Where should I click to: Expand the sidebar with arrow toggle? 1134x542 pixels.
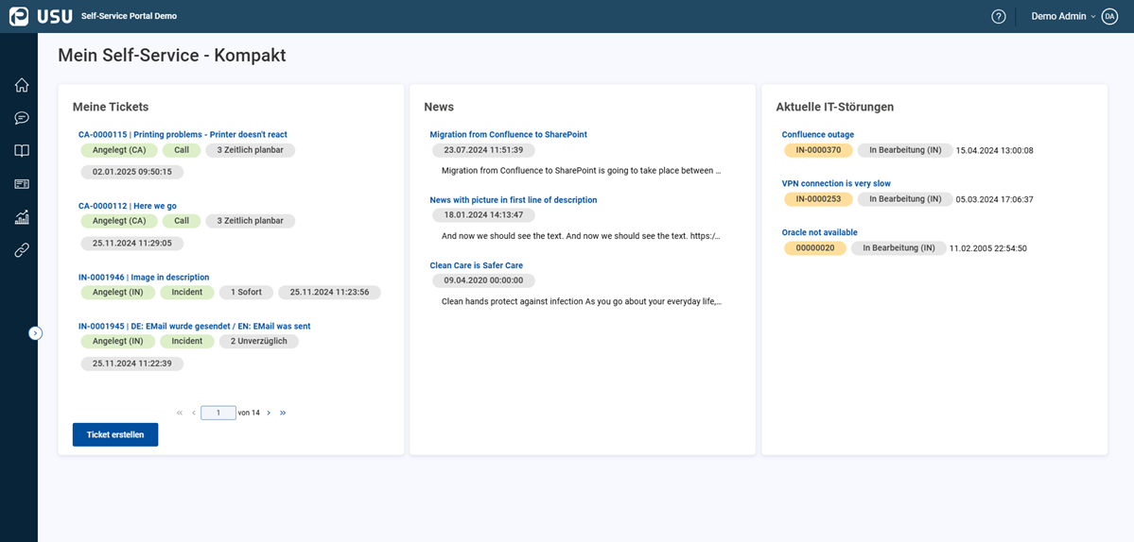click(36, 332)
